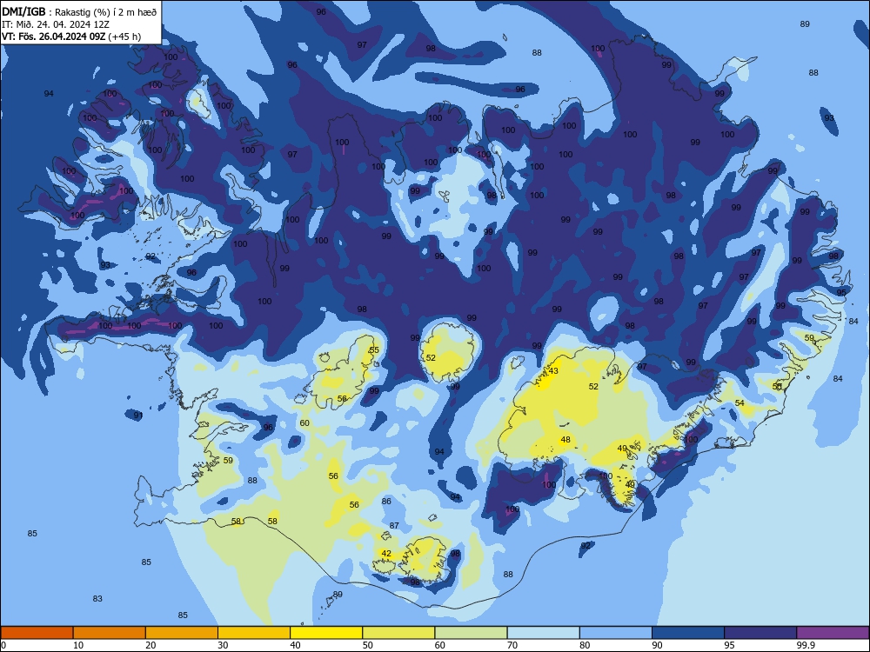Select the 'VT: Fös. 26.04.2024 09Z (+45 h)' line

pos(71,37)
